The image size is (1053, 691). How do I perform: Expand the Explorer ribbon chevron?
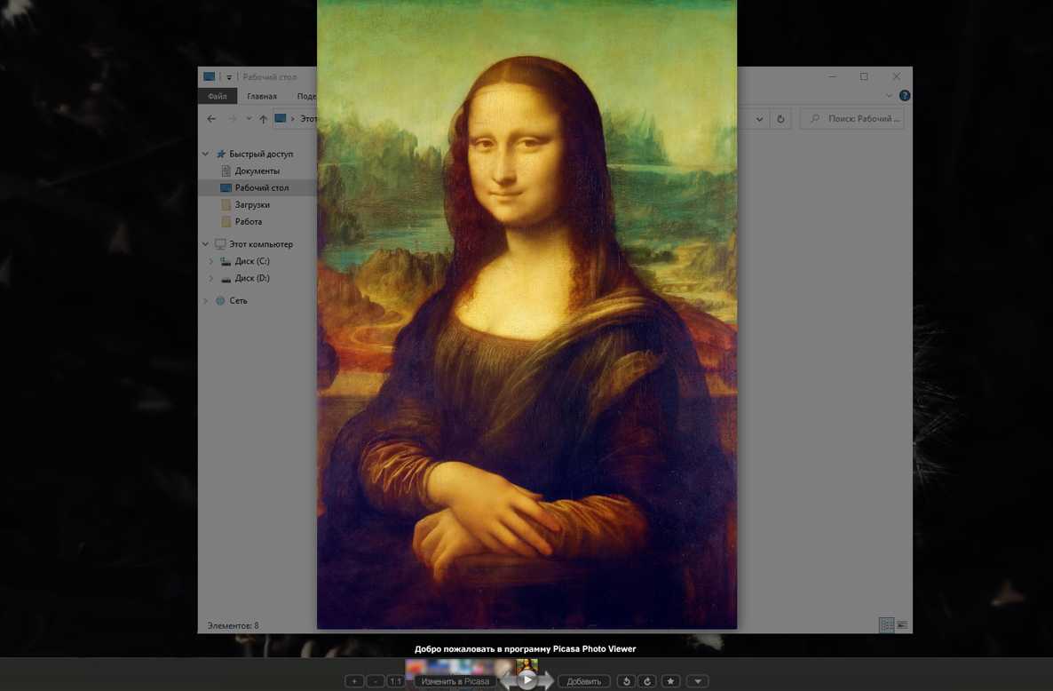tap(889, 95)
